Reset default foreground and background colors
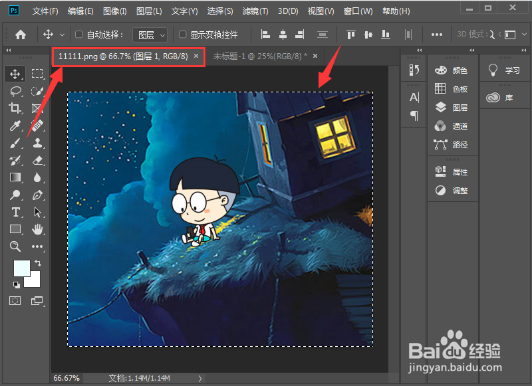The width and height of the screenshot is (532, 386). 16,284
